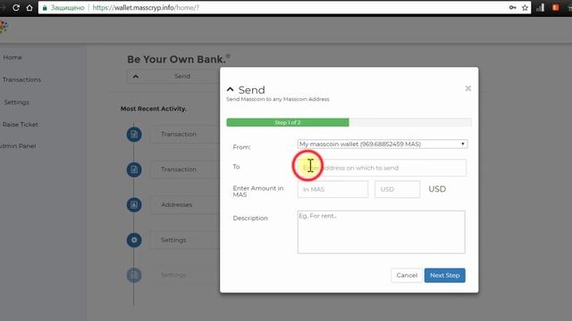
Task: Click the Next Step button
Action: 445,276
